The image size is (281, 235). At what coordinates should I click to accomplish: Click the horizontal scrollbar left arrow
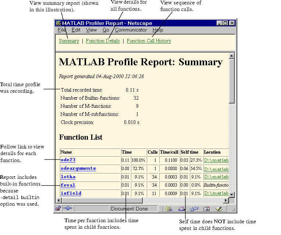tap(58, 201)
